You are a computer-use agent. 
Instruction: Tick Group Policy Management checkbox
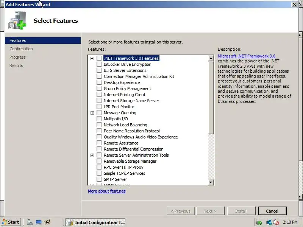[x=99, y=89]
